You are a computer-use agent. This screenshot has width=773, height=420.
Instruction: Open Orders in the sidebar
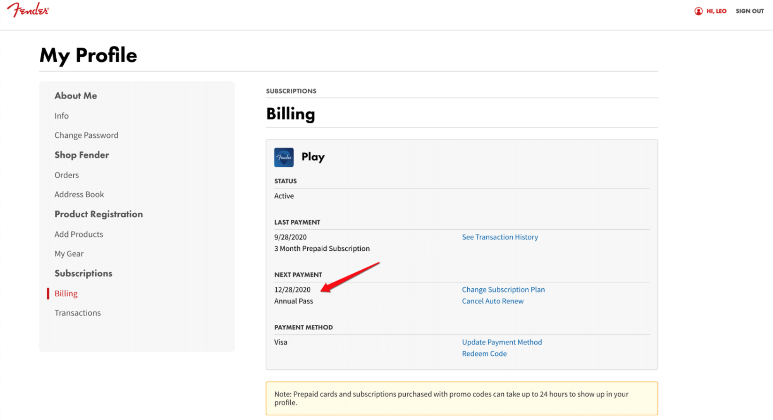click(x=67, y=175)
